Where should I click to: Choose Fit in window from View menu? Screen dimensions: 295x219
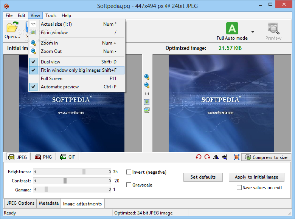[77, 32]
